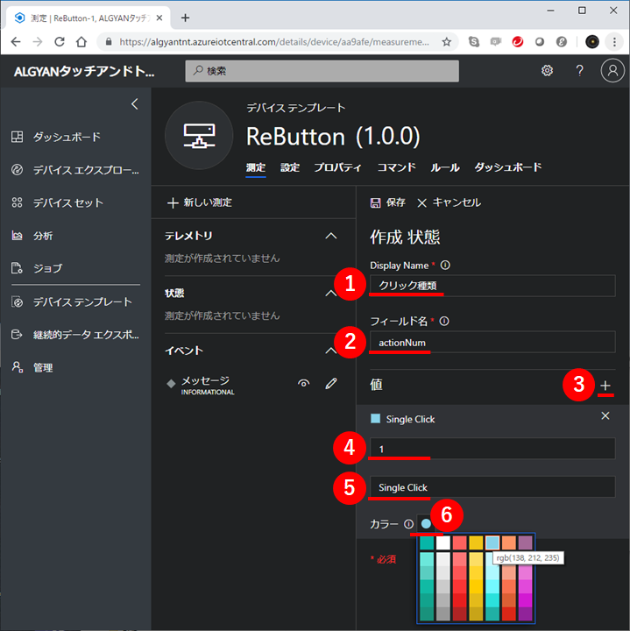Switch to the ルール tab

tap(445, 167)
